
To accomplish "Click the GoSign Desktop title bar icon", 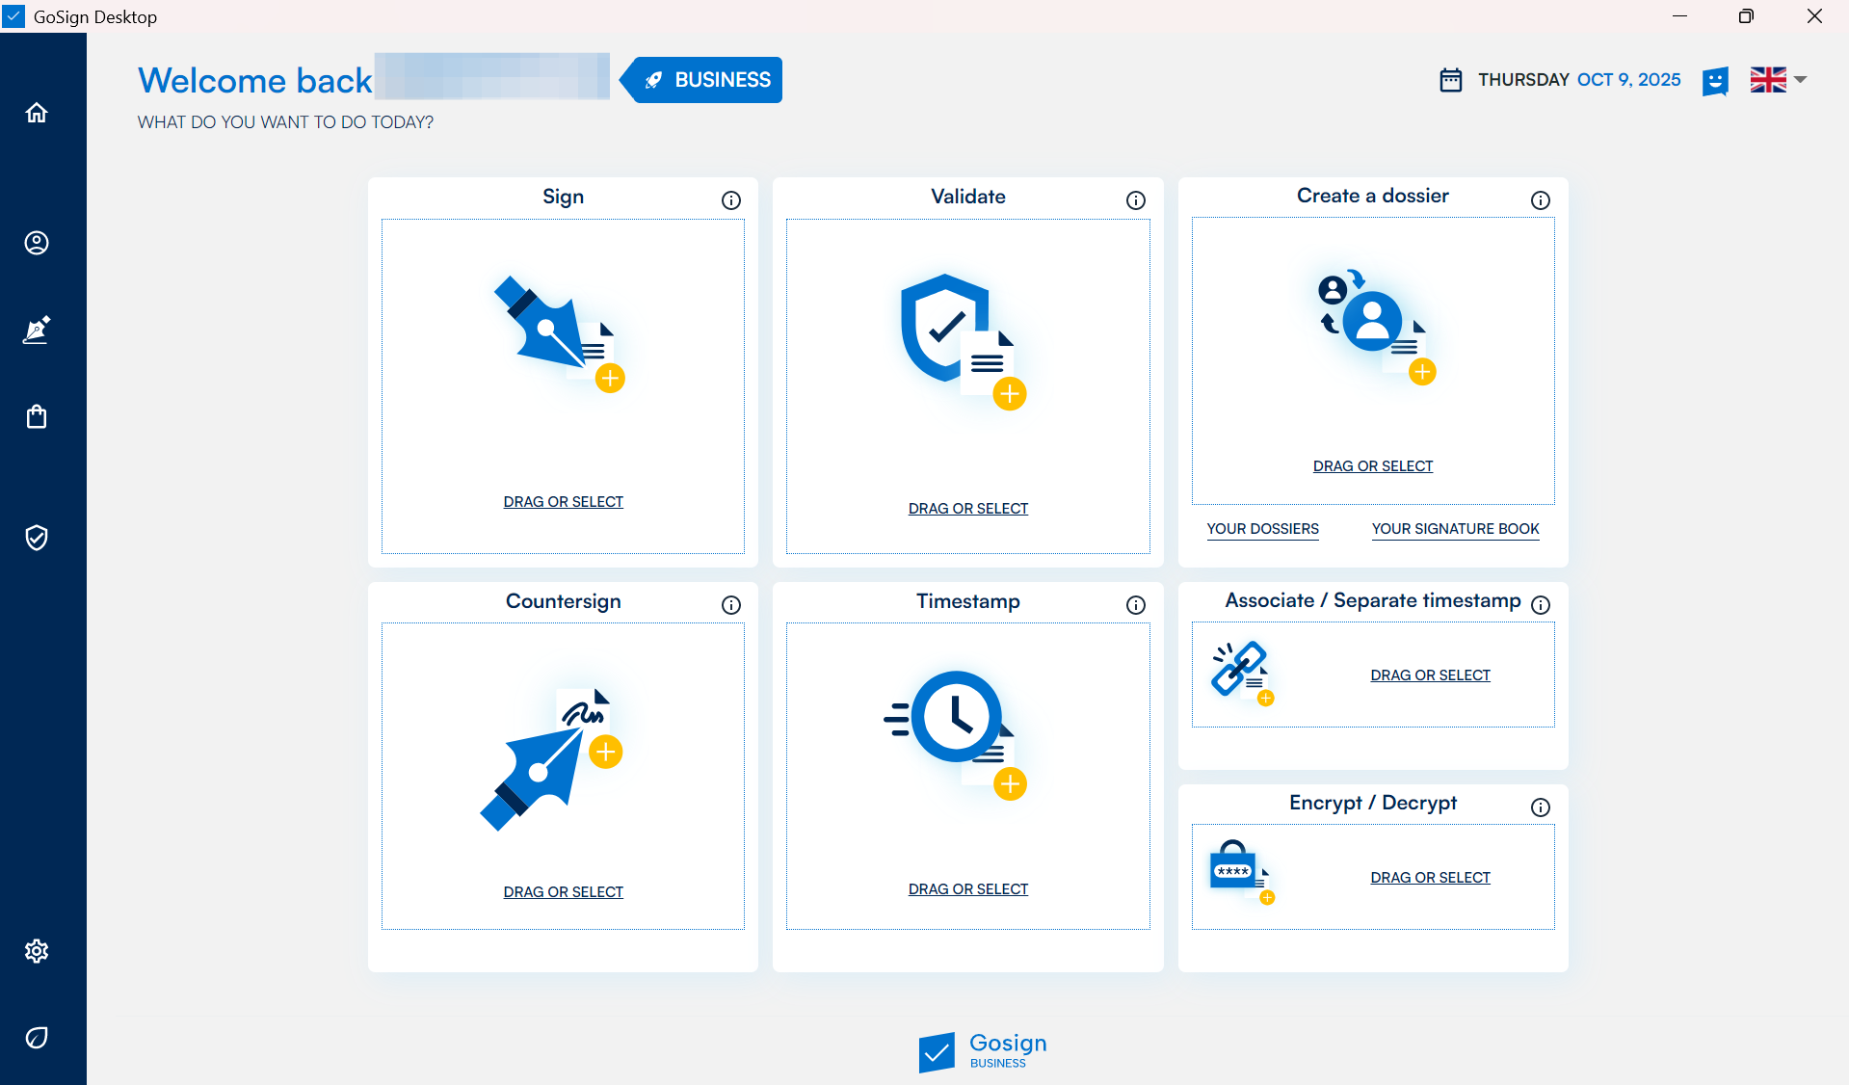I will (13, 16).
